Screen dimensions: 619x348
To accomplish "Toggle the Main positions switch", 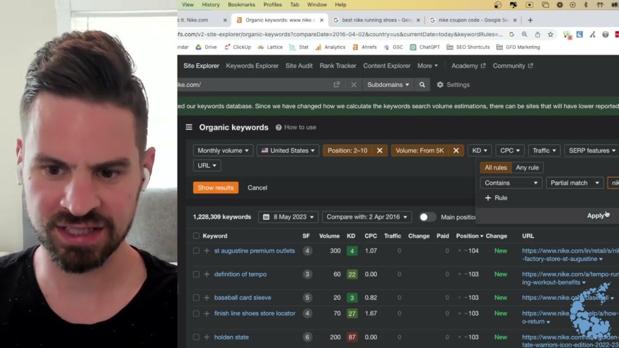I will (427, 217).
